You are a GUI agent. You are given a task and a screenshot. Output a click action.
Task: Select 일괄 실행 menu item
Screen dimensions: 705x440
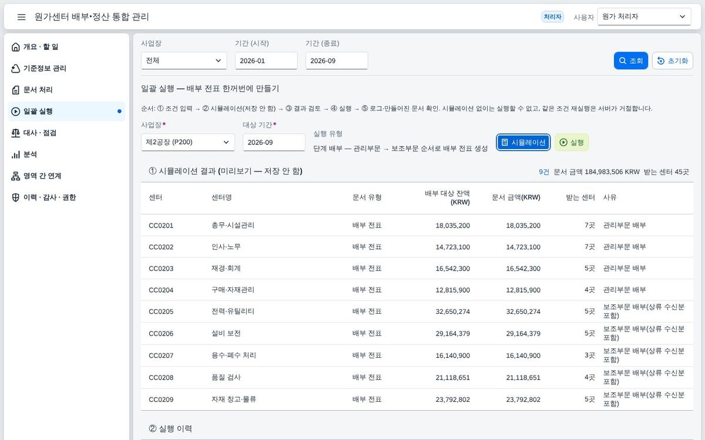tap(66, 111)
